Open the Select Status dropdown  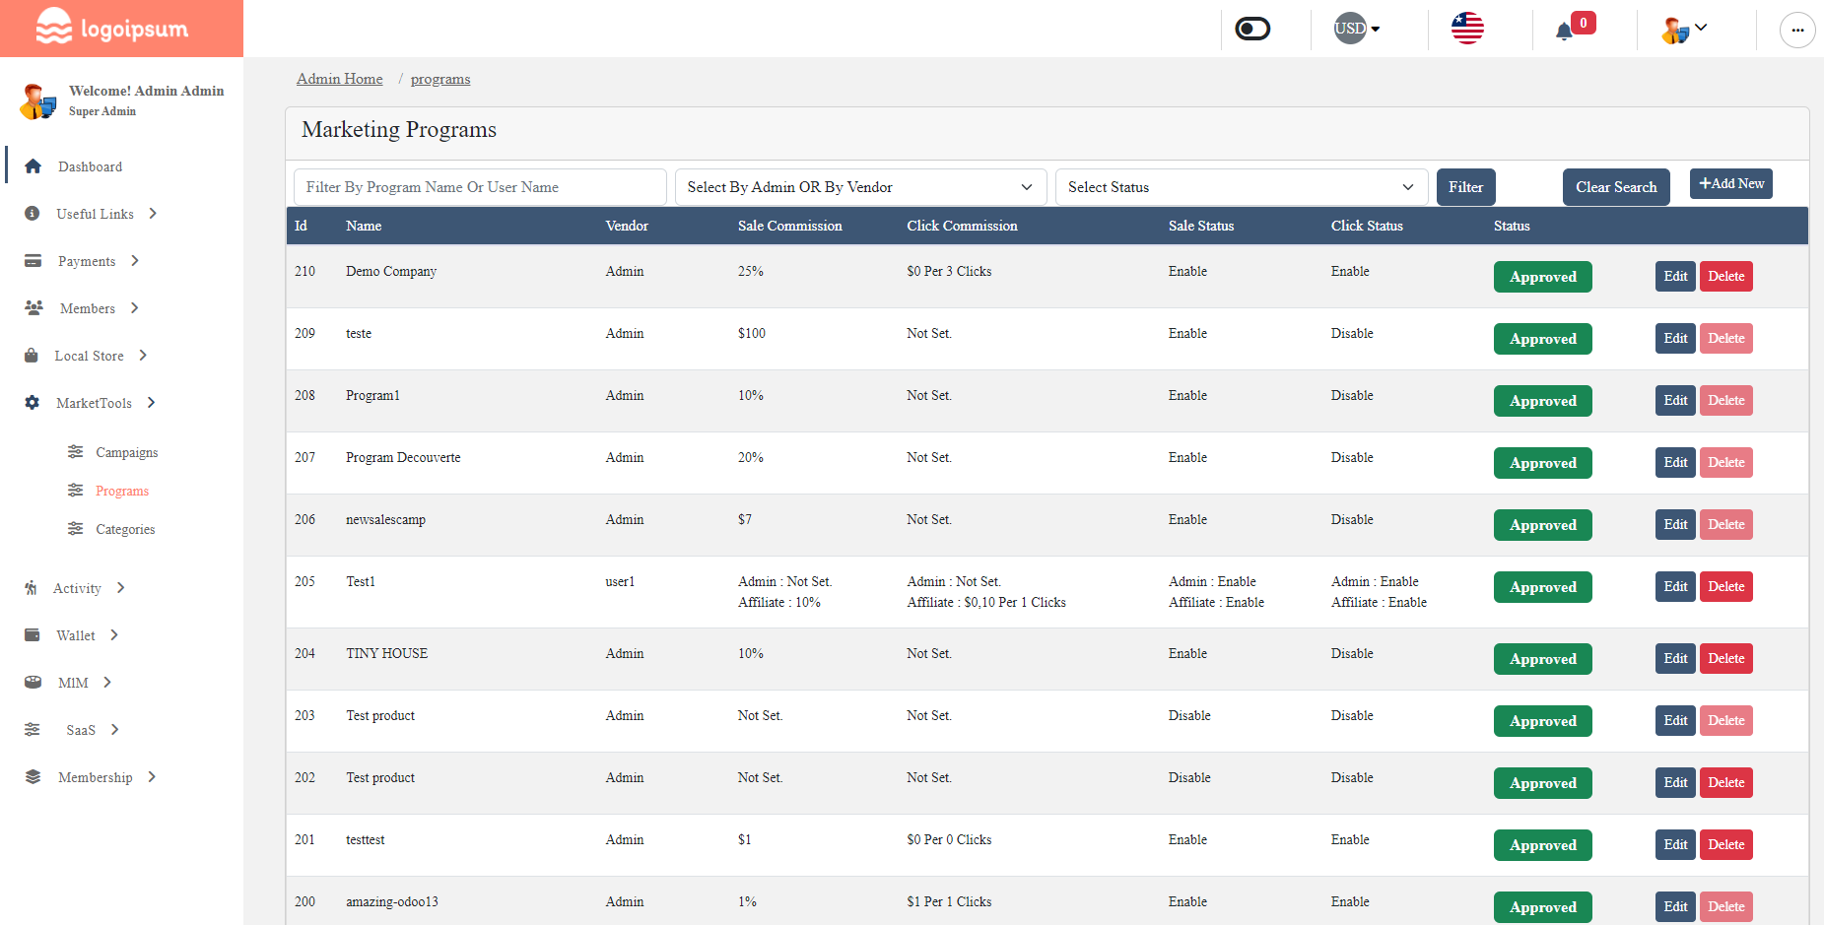click(x=1240, y=187)
